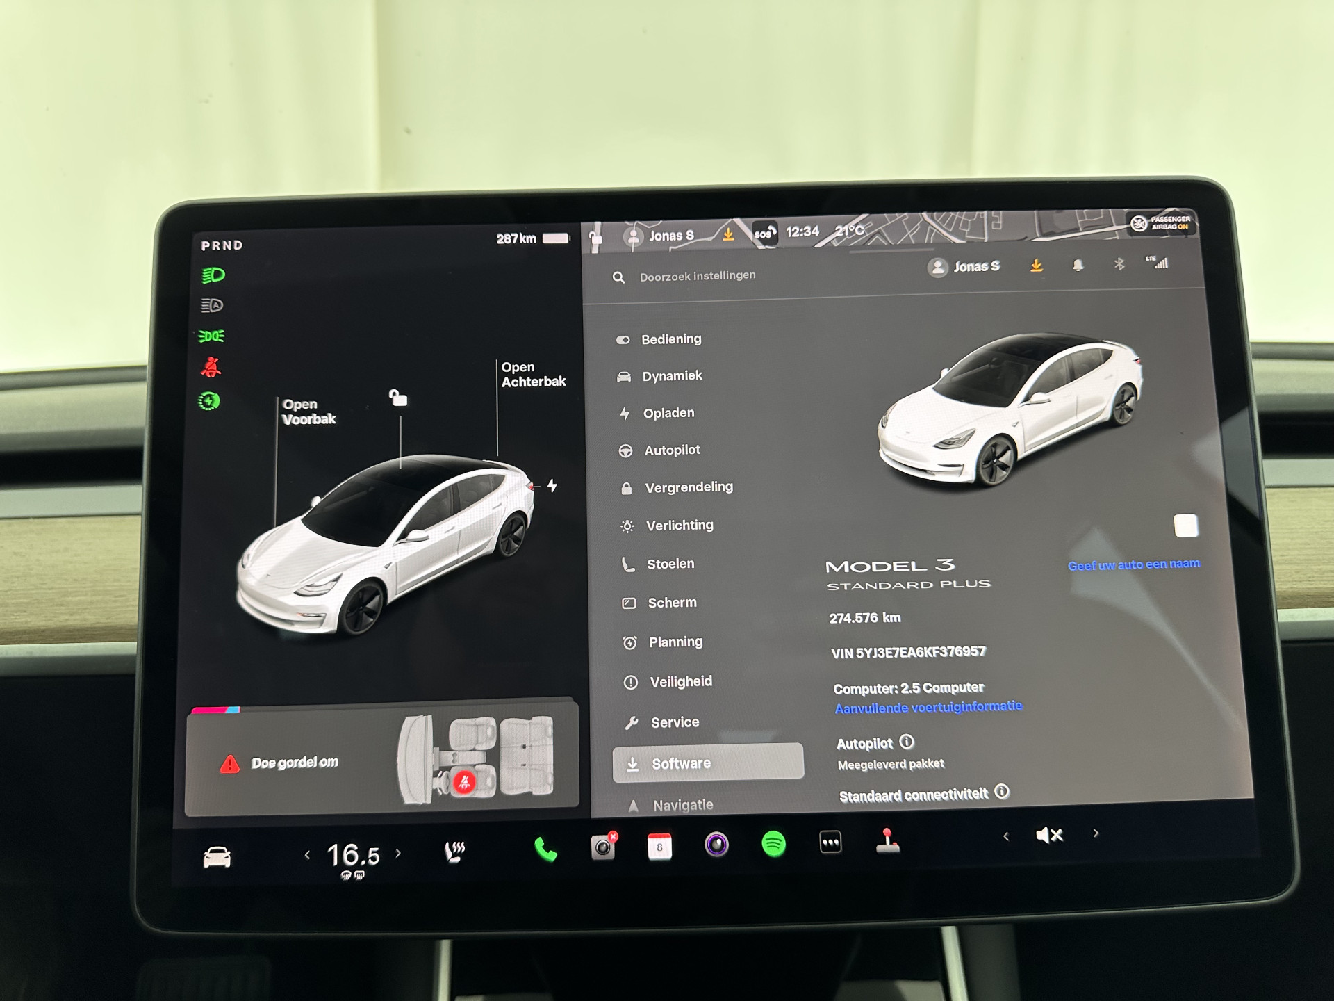Tap the 274.576 km odometer reading

pyautogui.click(x=864, y=617)
